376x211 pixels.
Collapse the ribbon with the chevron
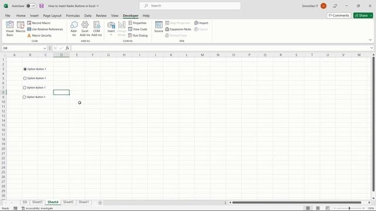pyautogui.click(x=370, y=40)
